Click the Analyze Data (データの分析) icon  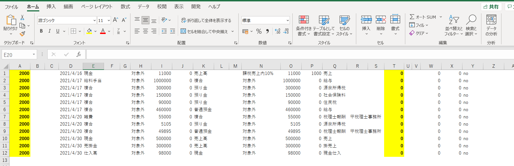point(491,26)
